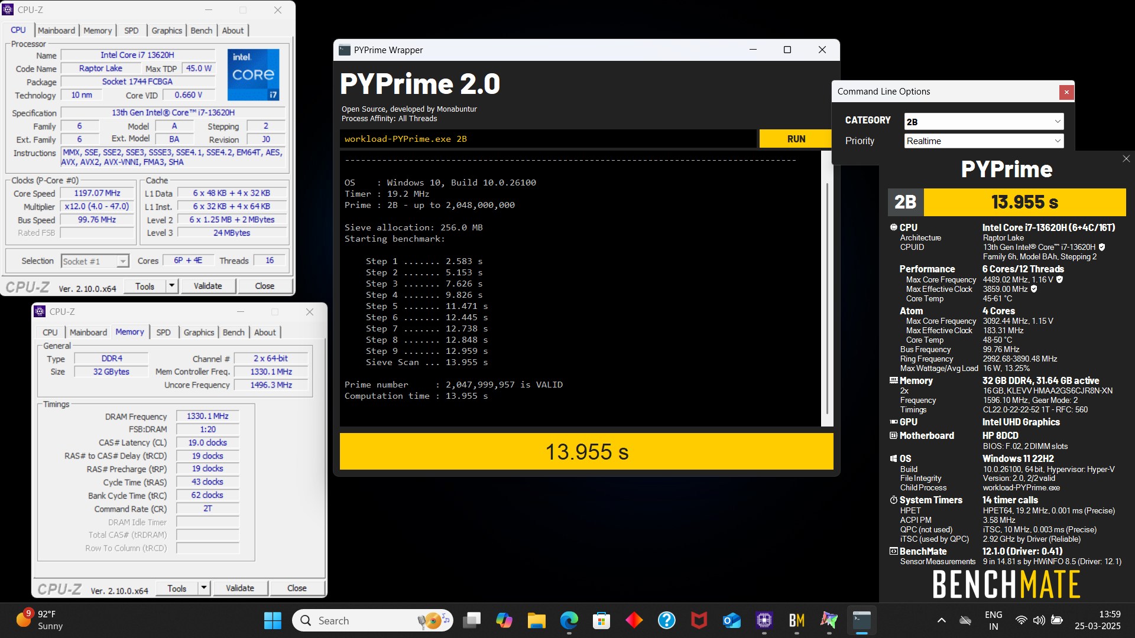Expand Tools arrow in top CPU-Z window
The height and width of the screenshot is (638, 1135).
[x=171, y=287]
